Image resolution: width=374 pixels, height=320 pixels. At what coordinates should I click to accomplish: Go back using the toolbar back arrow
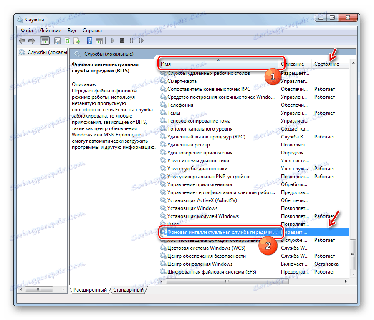click(x=22, y=41)
